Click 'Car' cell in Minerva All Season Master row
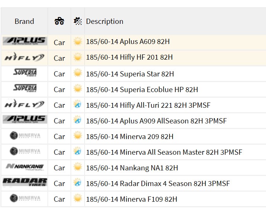This screenshot has height=214, width=266. click(59, 152)
